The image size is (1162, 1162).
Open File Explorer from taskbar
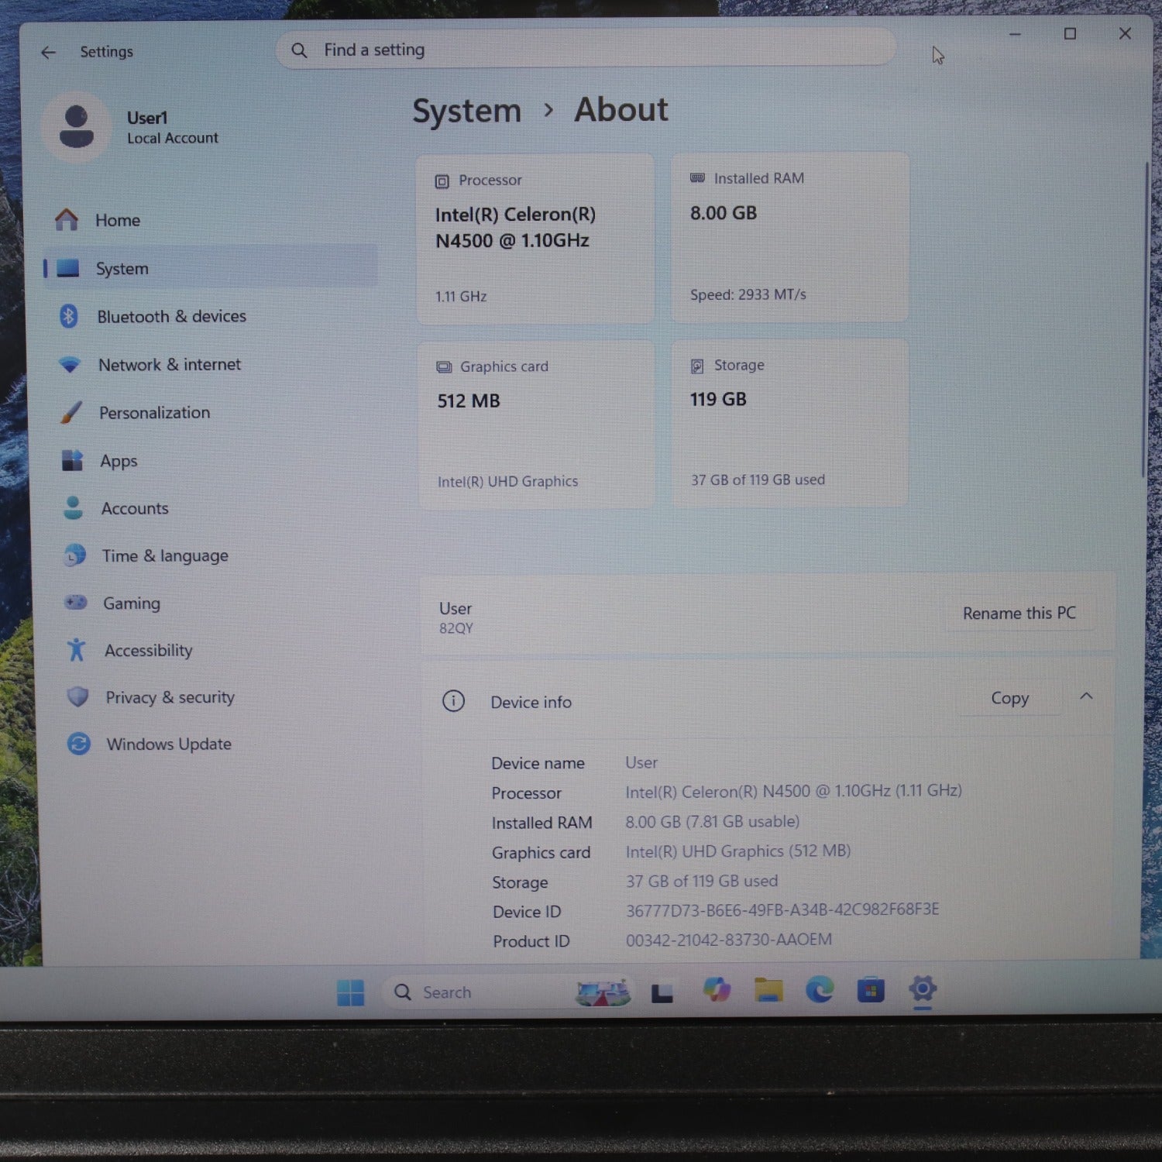click(x=768, y=990)
